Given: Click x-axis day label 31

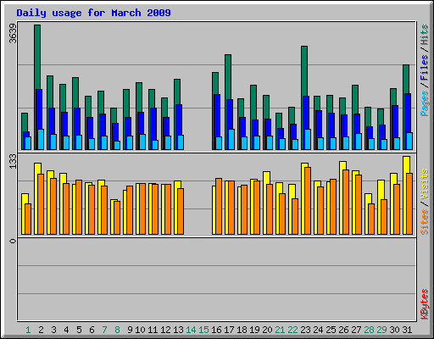Looking at the screenshot, I should 407,330.
